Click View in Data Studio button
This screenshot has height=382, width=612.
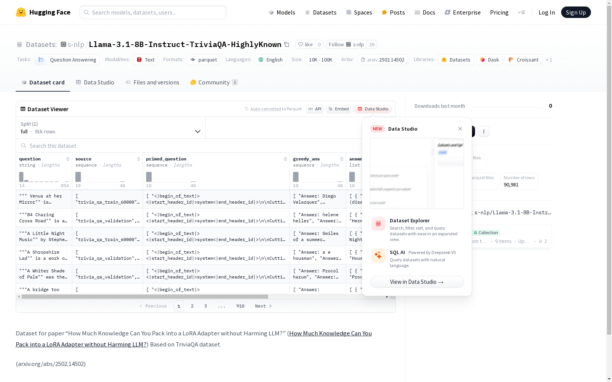[x=417, y=282]
